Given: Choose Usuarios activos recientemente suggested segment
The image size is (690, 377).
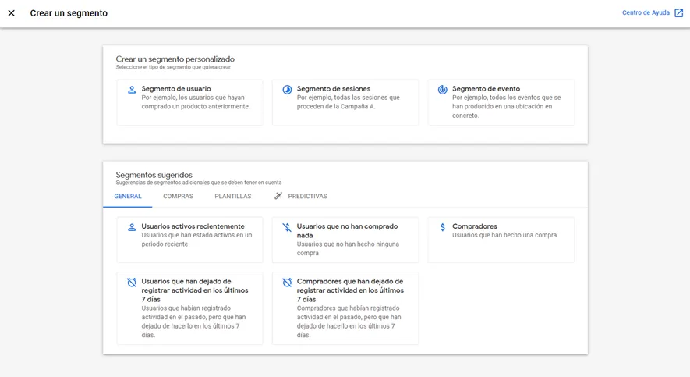Looking at the screenshot, I should (189, 240).
